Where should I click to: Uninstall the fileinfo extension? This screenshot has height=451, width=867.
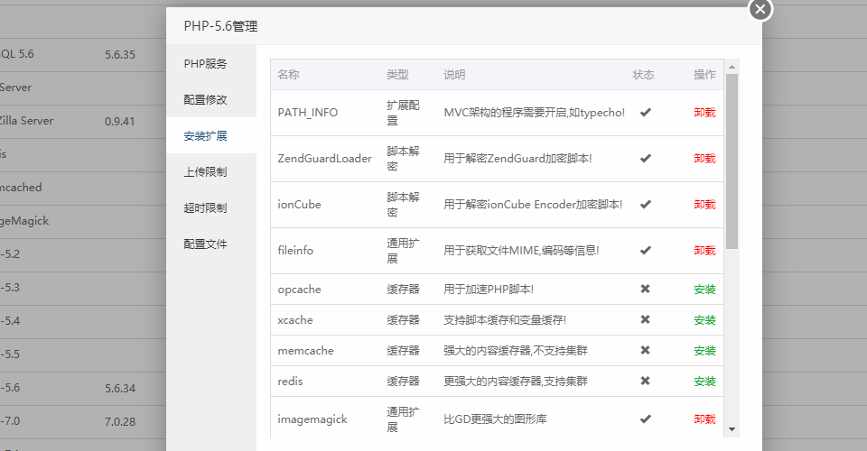coord(704,251)
